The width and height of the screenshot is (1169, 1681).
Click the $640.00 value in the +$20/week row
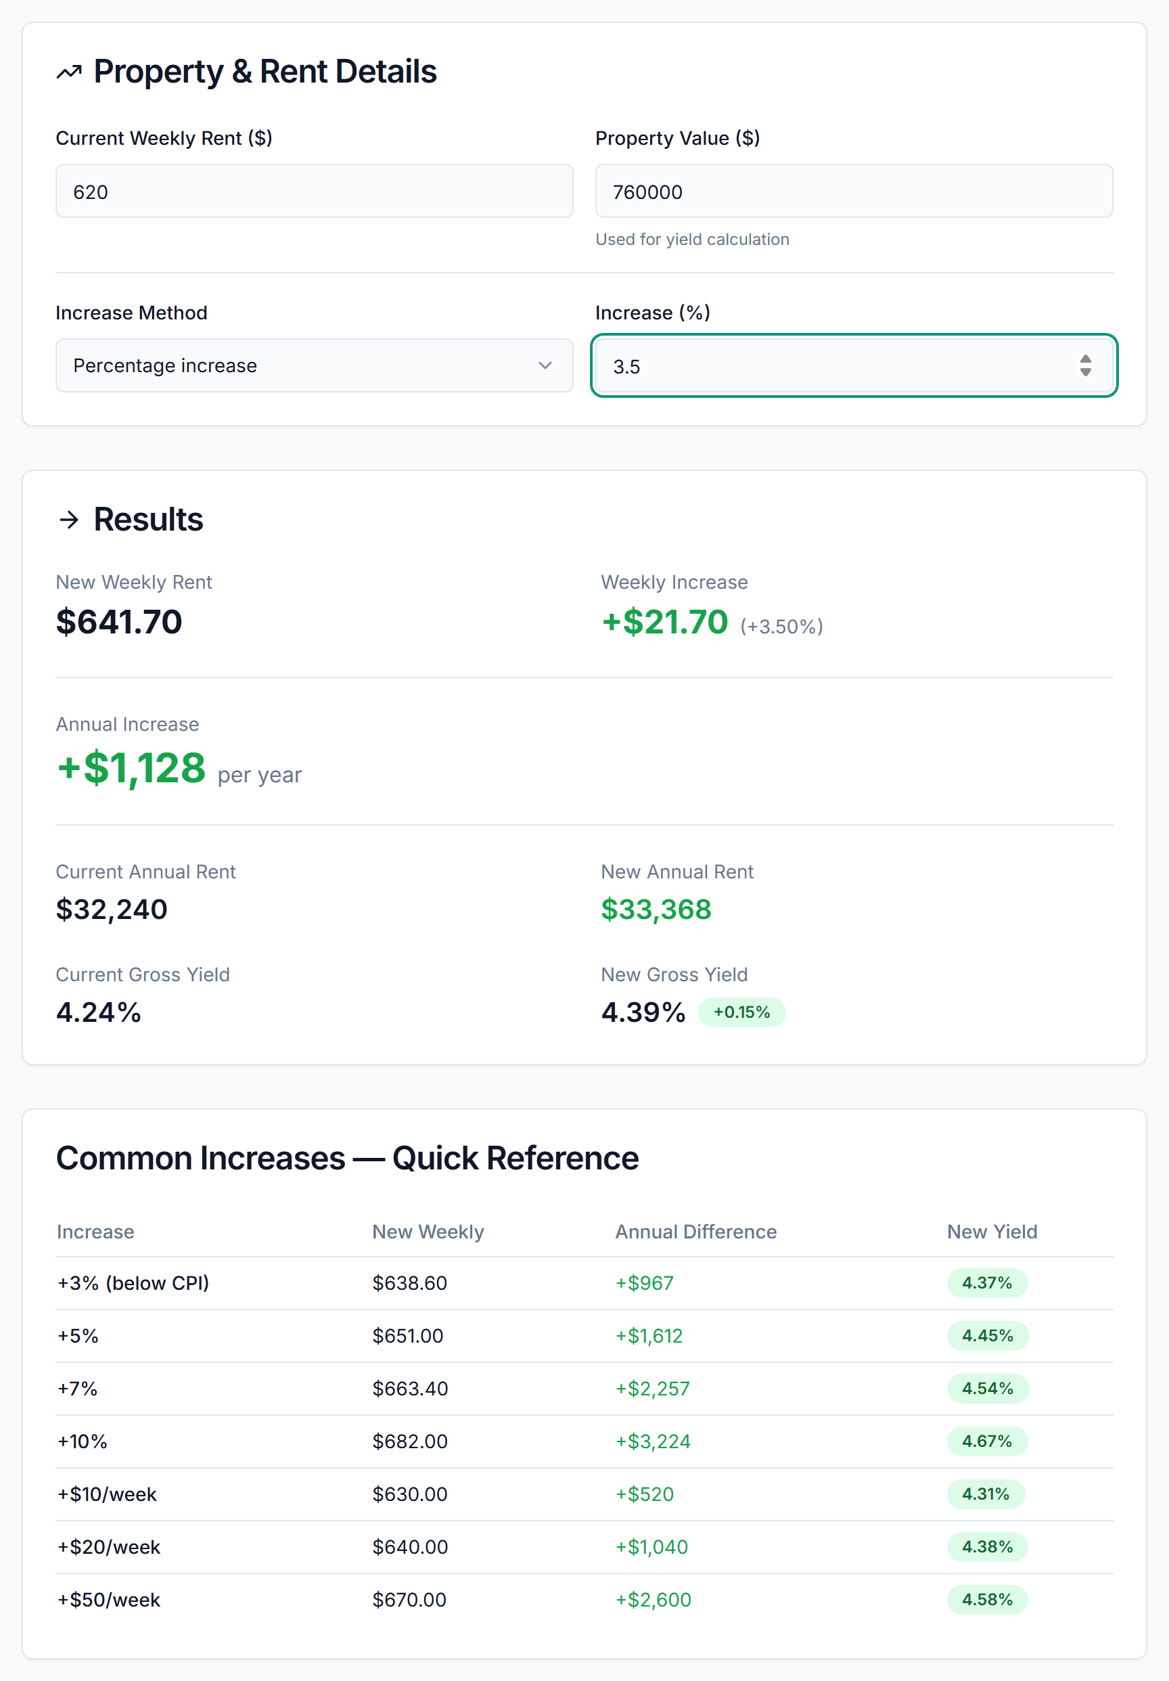click(410, 1546)
